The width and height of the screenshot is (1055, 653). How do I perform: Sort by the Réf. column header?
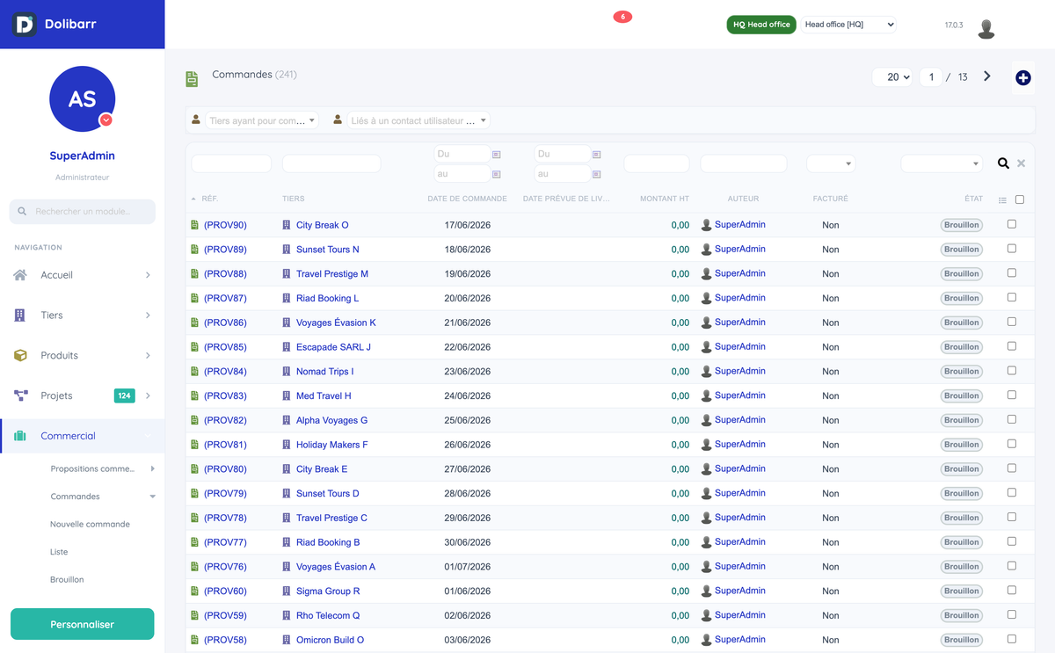coord(209,199)
